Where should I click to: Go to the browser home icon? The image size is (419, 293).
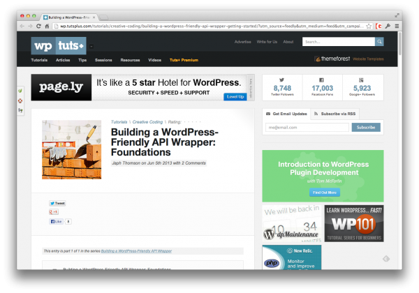(47, 26)
